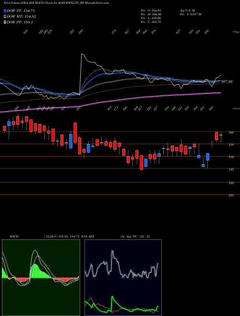Viewport: 240px width, 316px height.
Task: Click the 199 tops value label
Action: pyautogui.click(x=81, y=32)
